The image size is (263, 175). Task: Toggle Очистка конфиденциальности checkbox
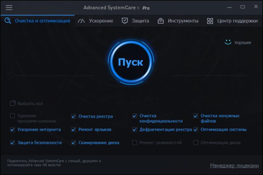tap(135, 115)
